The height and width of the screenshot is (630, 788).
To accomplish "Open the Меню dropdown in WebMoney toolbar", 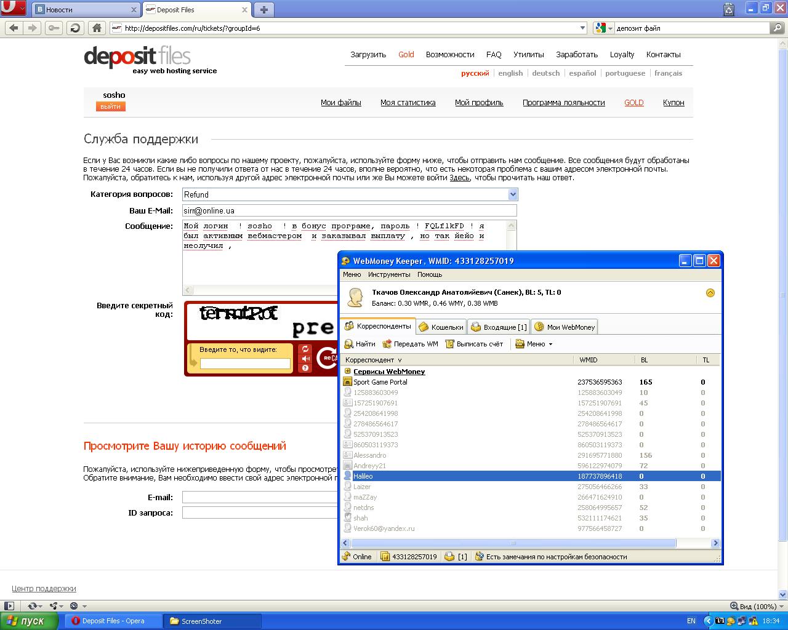I will pyautogui.click(x=534, y=344).
